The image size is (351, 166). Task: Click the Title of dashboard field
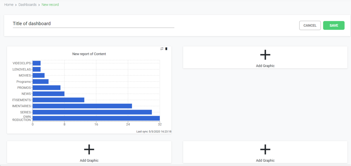tap(93, 24)
